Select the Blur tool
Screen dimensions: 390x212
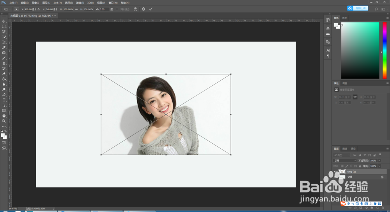coord(4,84)
